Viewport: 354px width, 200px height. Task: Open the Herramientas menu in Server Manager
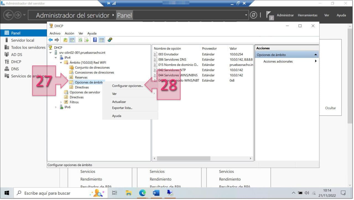[x=308, y=15]
